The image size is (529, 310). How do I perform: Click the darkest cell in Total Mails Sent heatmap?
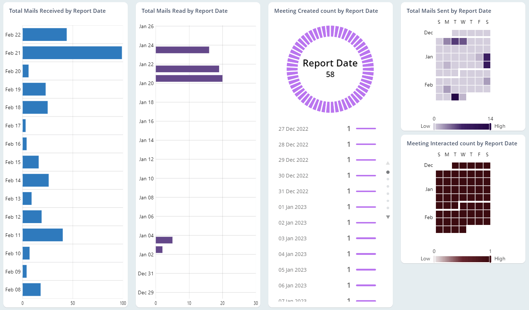click(x=455, y=97)
